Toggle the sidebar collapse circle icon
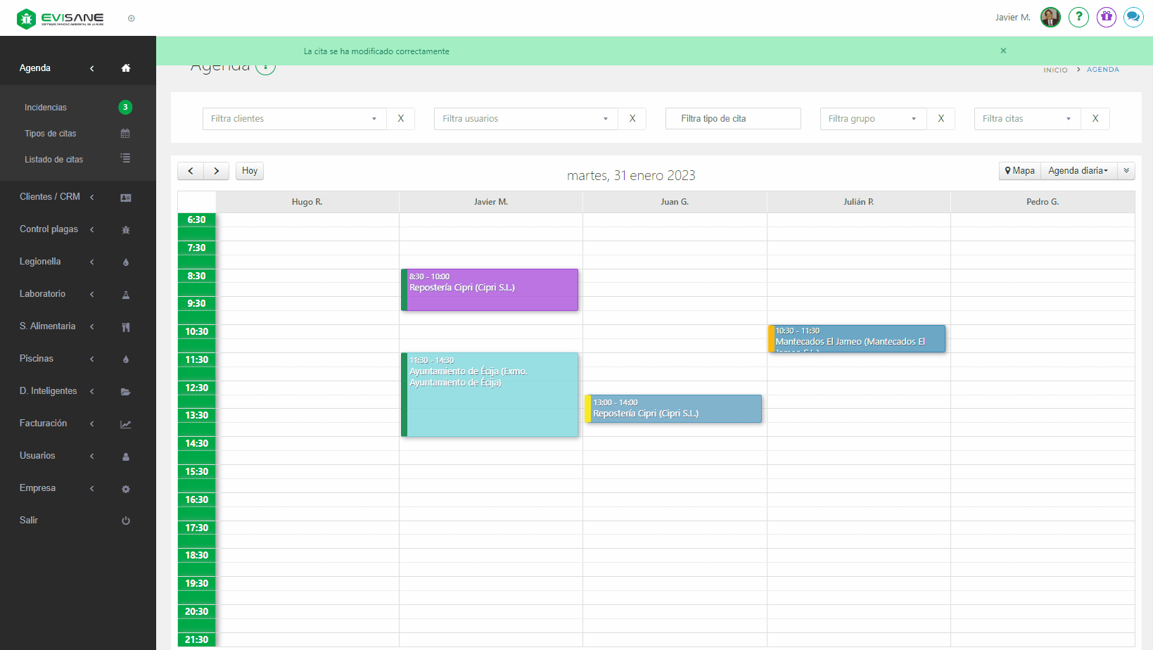 coord(132,18)
